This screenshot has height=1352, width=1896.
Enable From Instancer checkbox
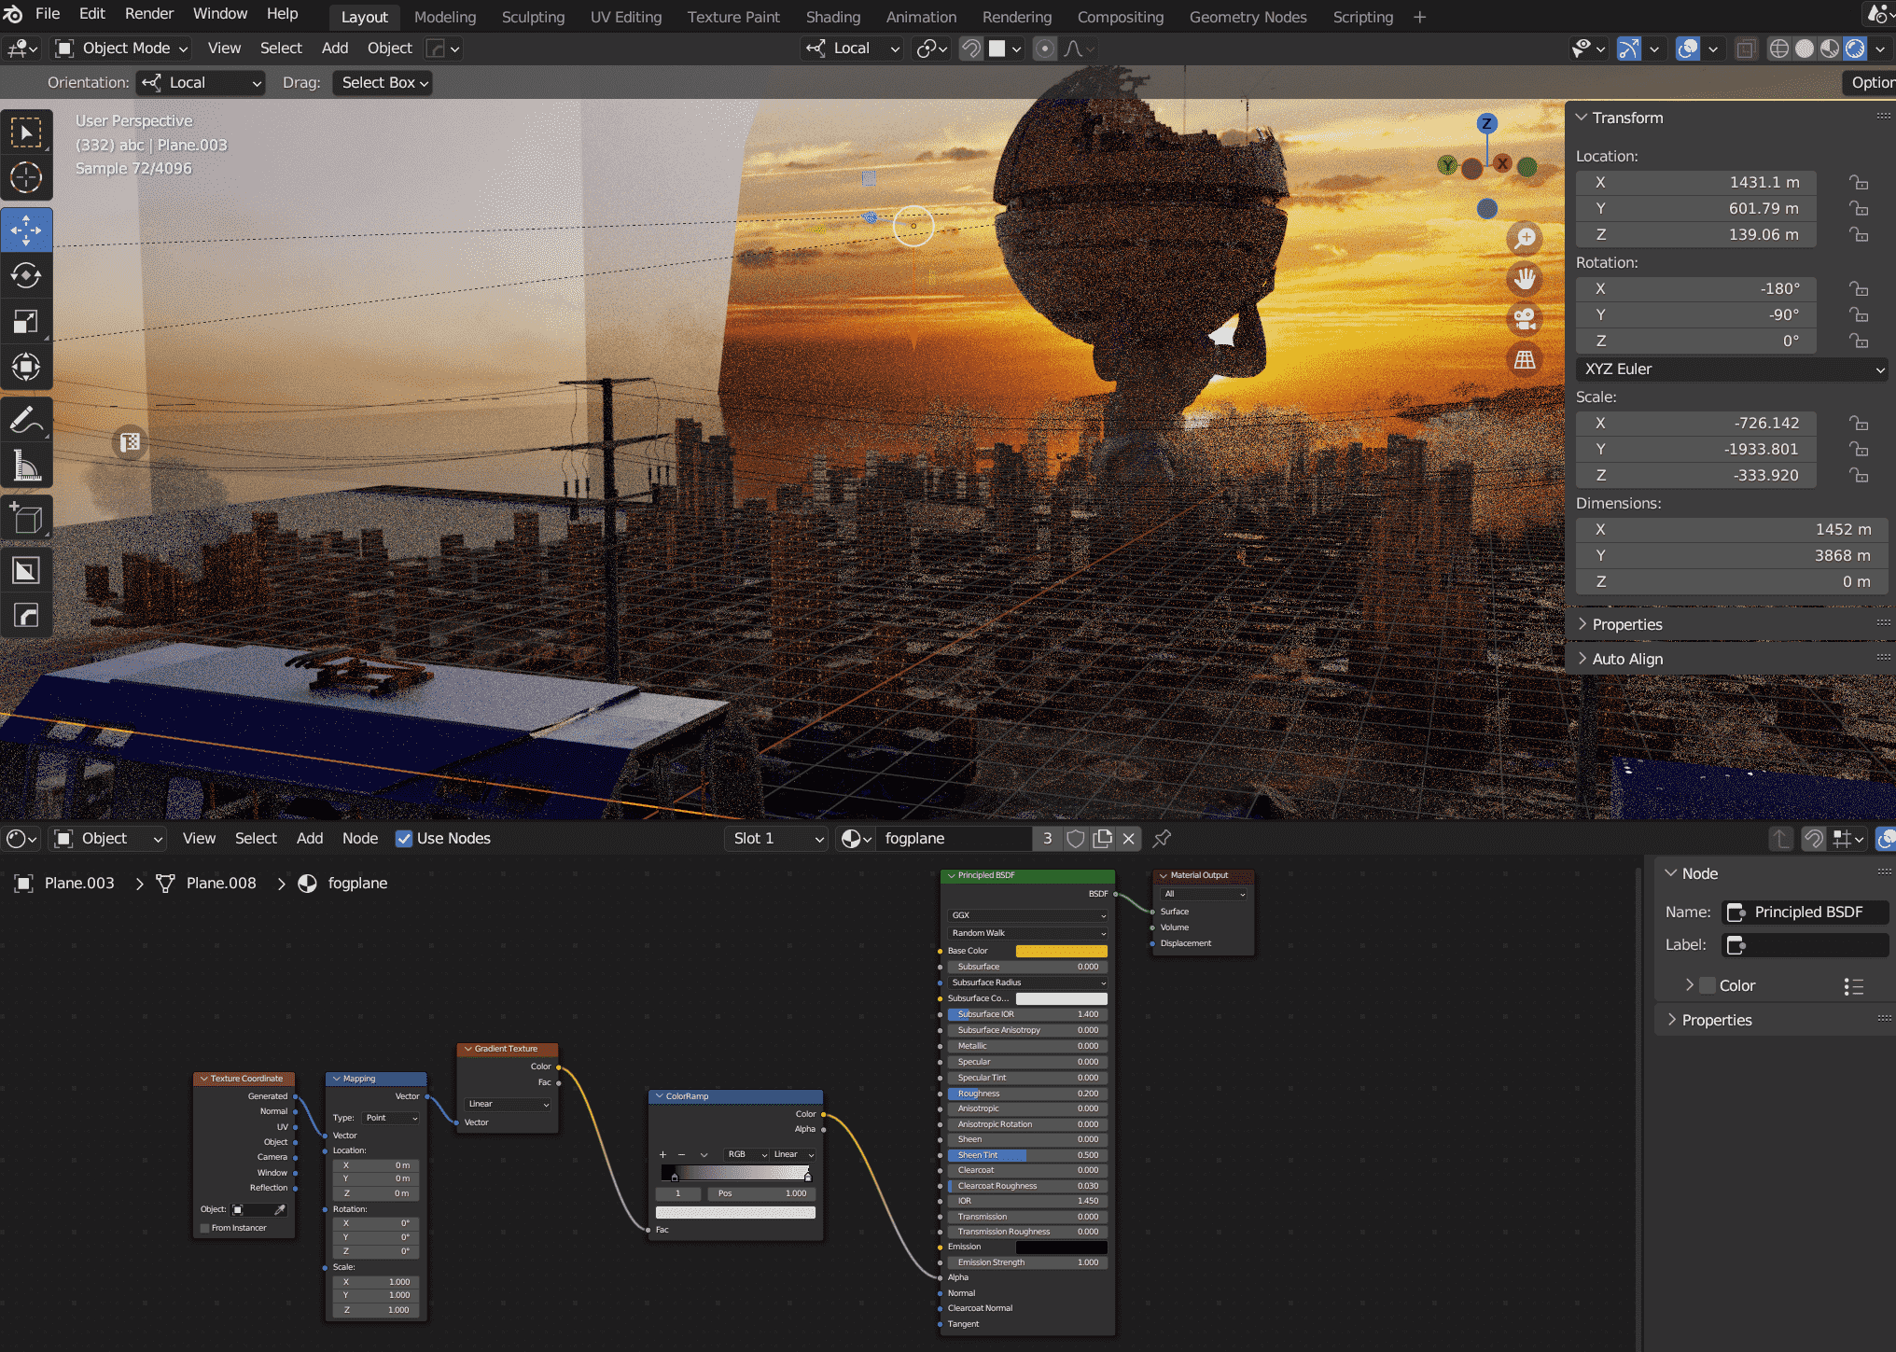point(205,1228)
